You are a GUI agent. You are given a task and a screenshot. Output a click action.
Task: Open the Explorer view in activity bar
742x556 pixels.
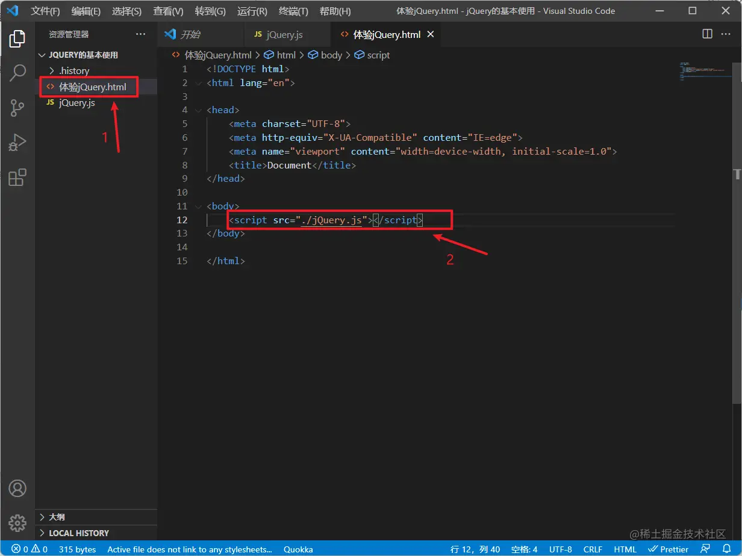[x=17, y=39]
